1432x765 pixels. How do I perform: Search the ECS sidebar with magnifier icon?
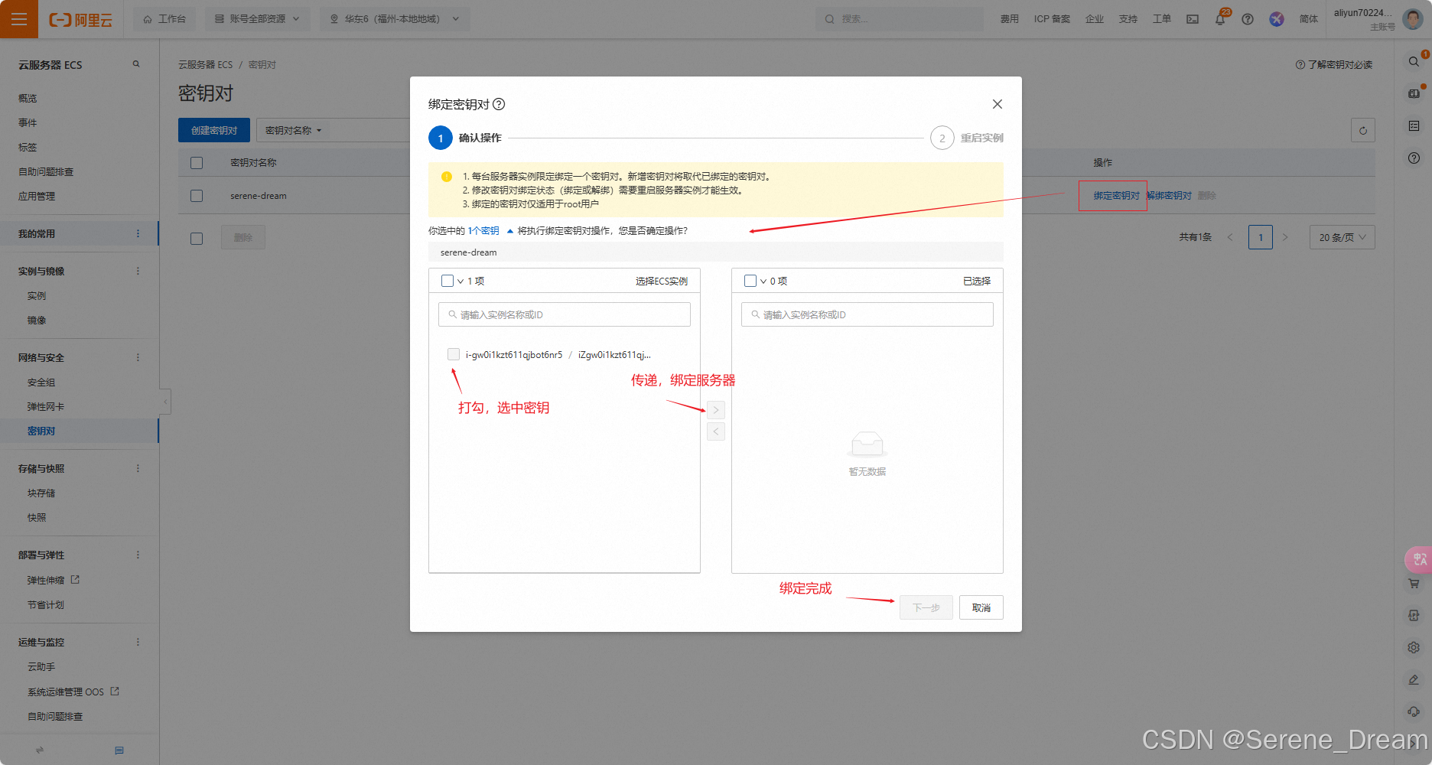point(136,64)
